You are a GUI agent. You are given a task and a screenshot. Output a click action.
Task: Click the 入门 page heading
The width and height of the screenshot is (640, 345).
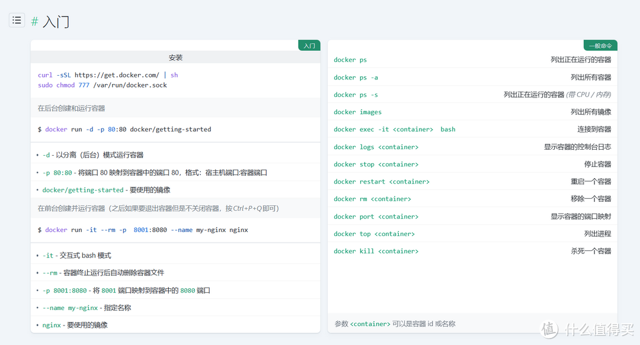[56, 21]
